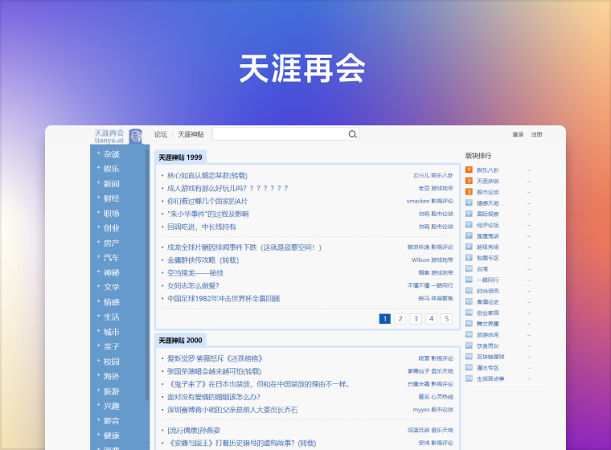
Task: Open post 林心如自认暗恋某君(转载)
Action: (x=207, y=175)
